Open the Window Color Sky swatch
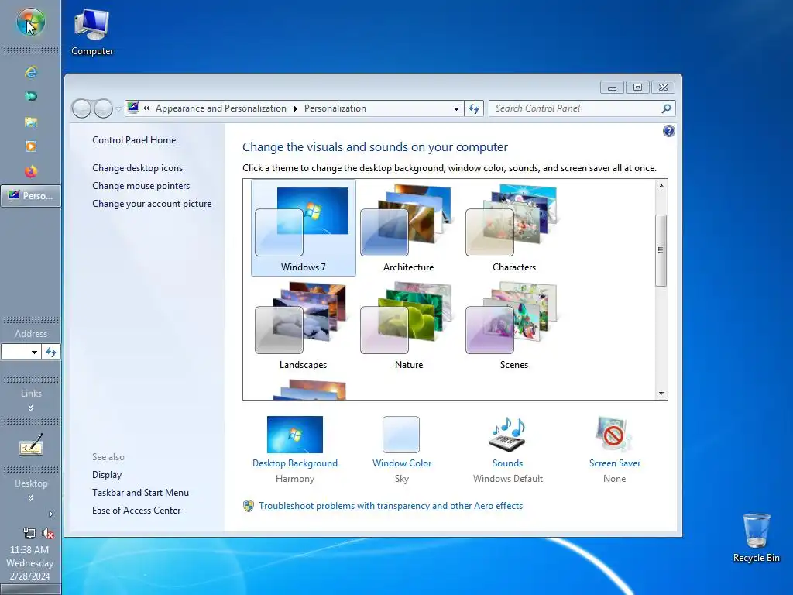793x595 pixels. tap(401, 434)
